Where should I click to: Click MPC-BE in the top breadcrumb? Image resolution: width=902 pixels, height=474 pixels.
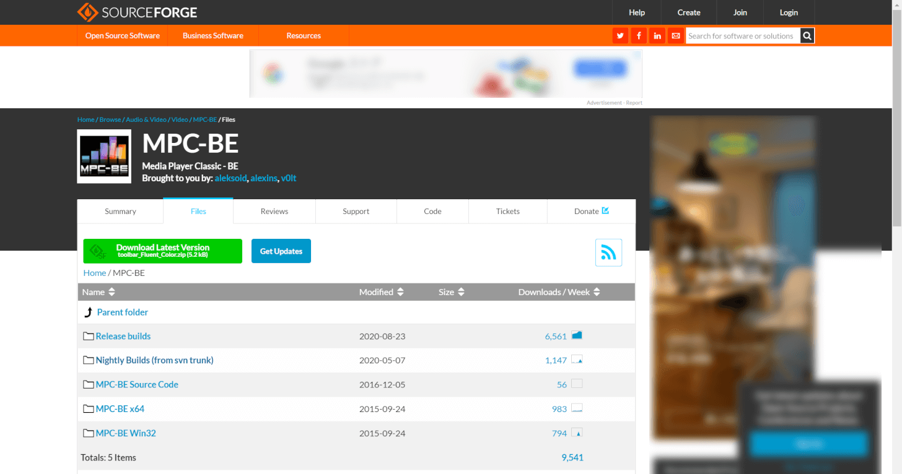tap(205, 119)
